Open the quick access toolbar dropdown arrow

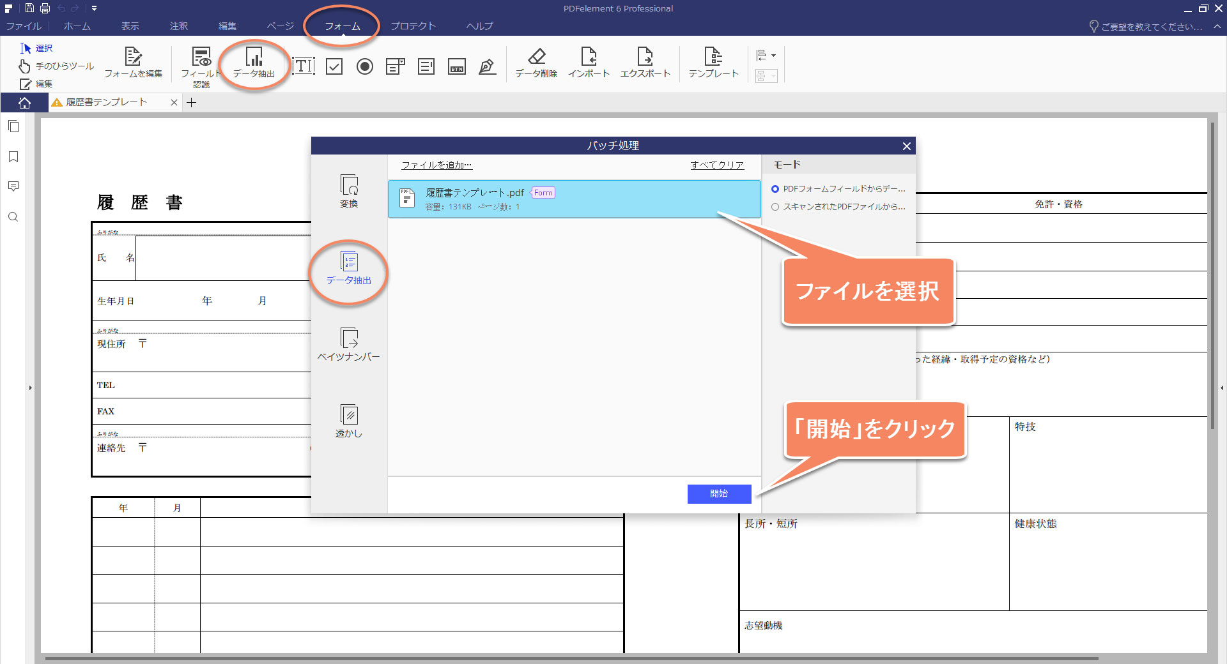[x=94, y=8]
